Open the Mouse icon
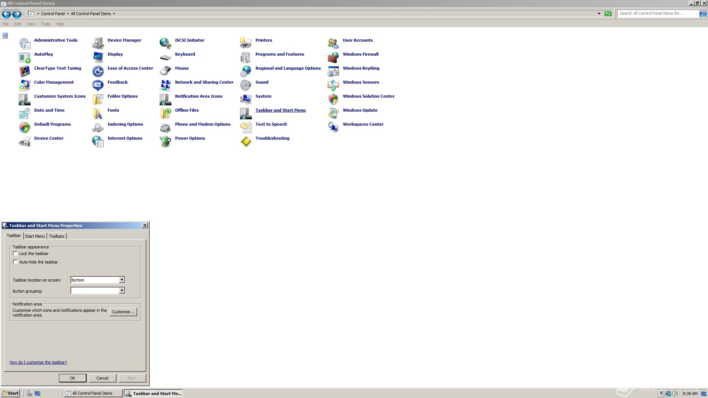This screenshot has width=708, height=398. (166, 71)
